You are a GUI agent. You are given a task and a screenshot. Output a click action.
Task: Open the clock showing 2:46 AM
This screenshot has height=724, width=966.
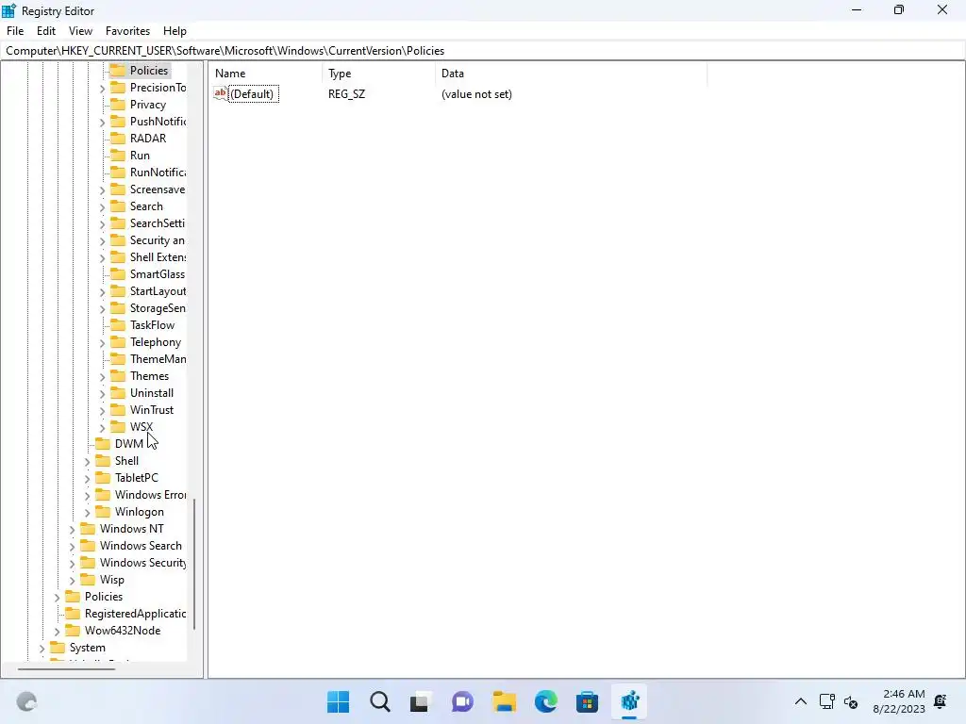[x=898, y=701]
